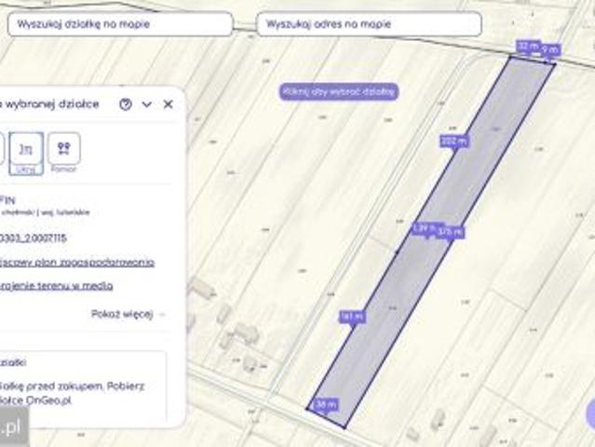Click the purple round button at right edge
The image size is (595, 447).
[x=590, y=414]
